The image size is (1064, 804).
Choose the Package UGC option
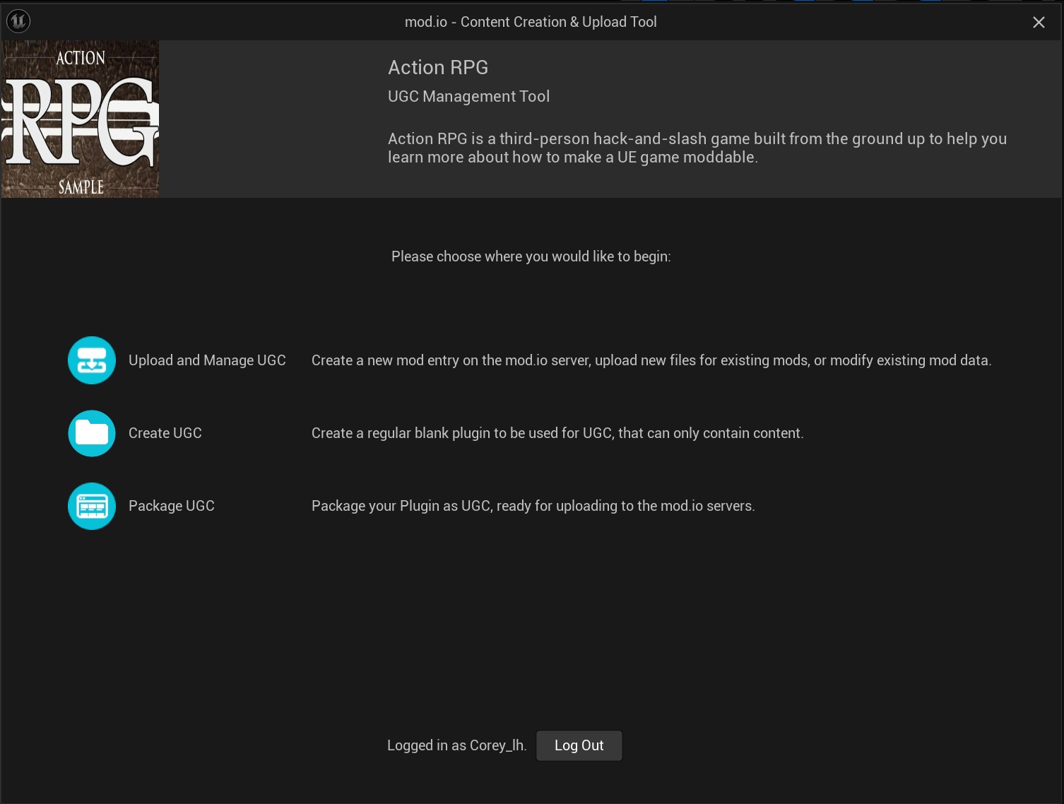click(x=171, y=506)
